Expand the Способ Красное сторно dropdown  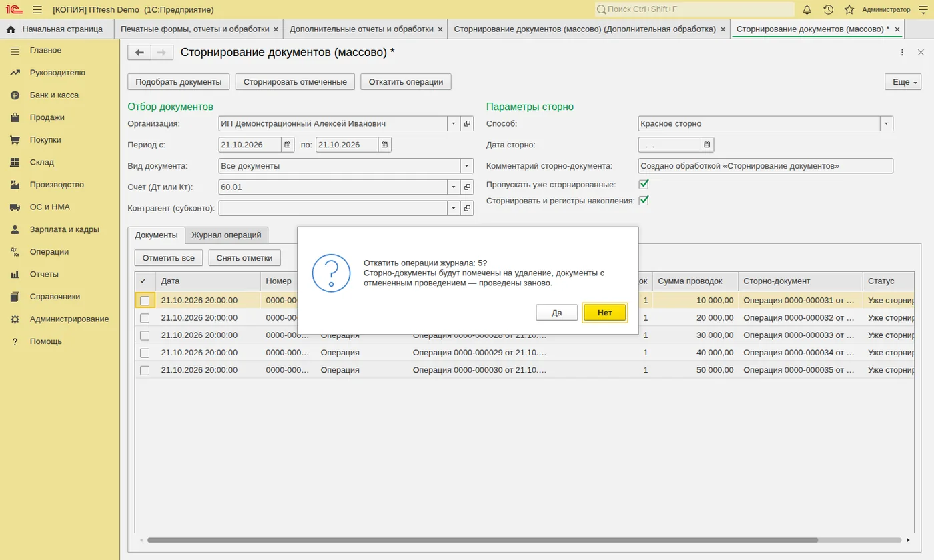pos(887,123)
